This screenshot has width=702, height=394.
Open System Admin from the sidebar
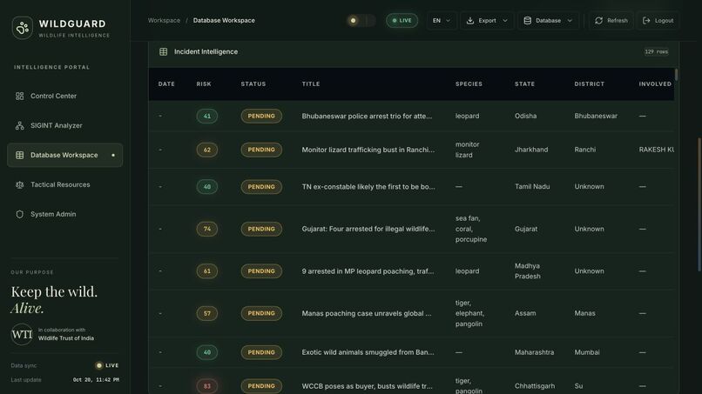(x=65, y=214)
